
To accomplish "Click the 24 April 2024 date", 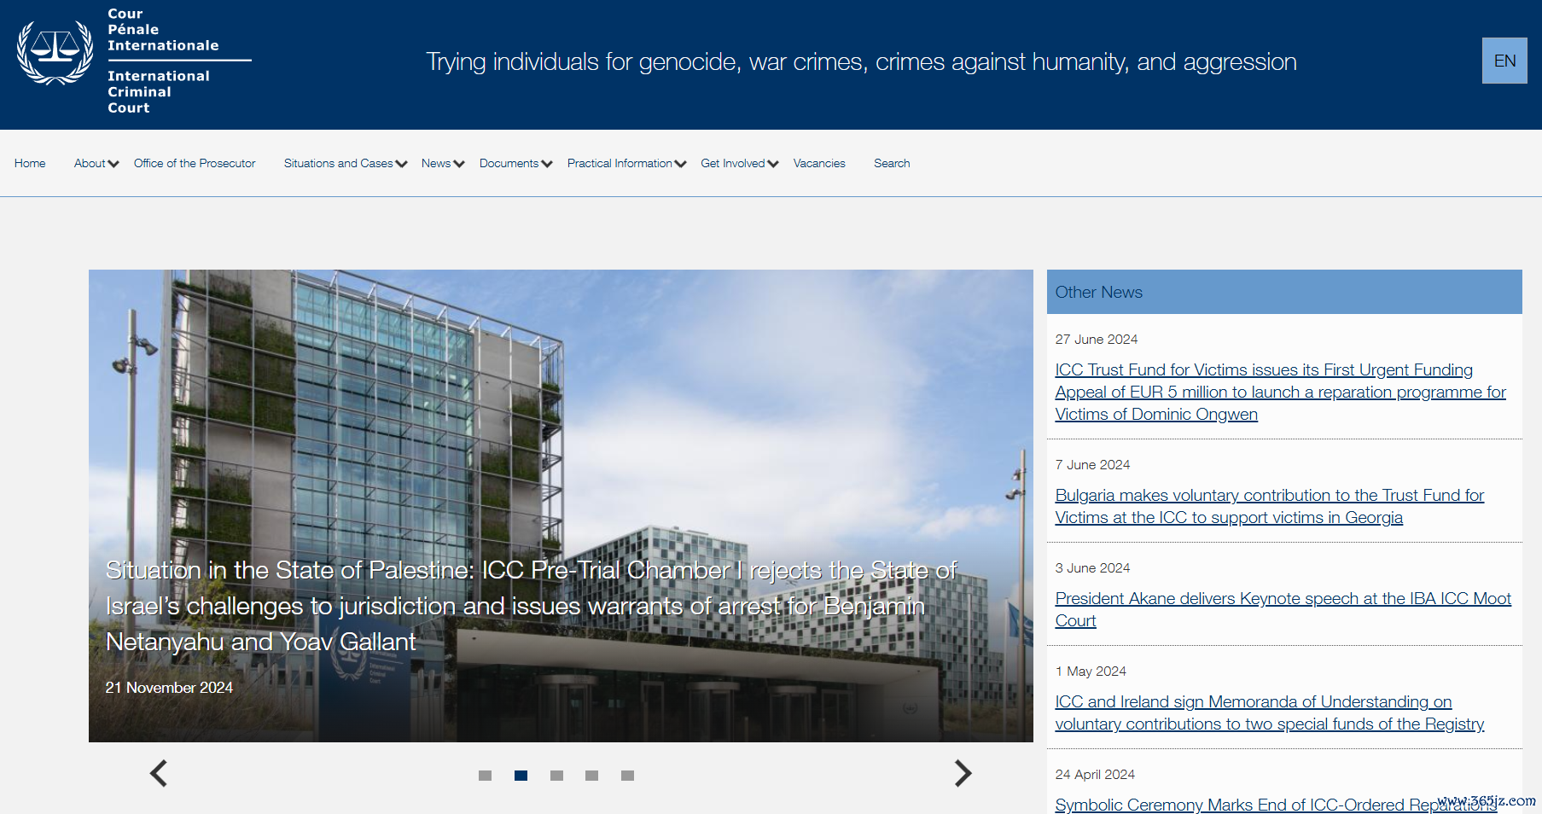I will pos(1095,775).
